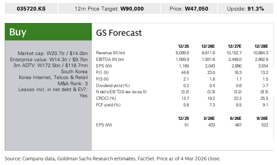Image resolution: width=277 pixels, height=165 pixels.
Task: Click the Enterprise value W14.3tr line
Action: point(49,59)
